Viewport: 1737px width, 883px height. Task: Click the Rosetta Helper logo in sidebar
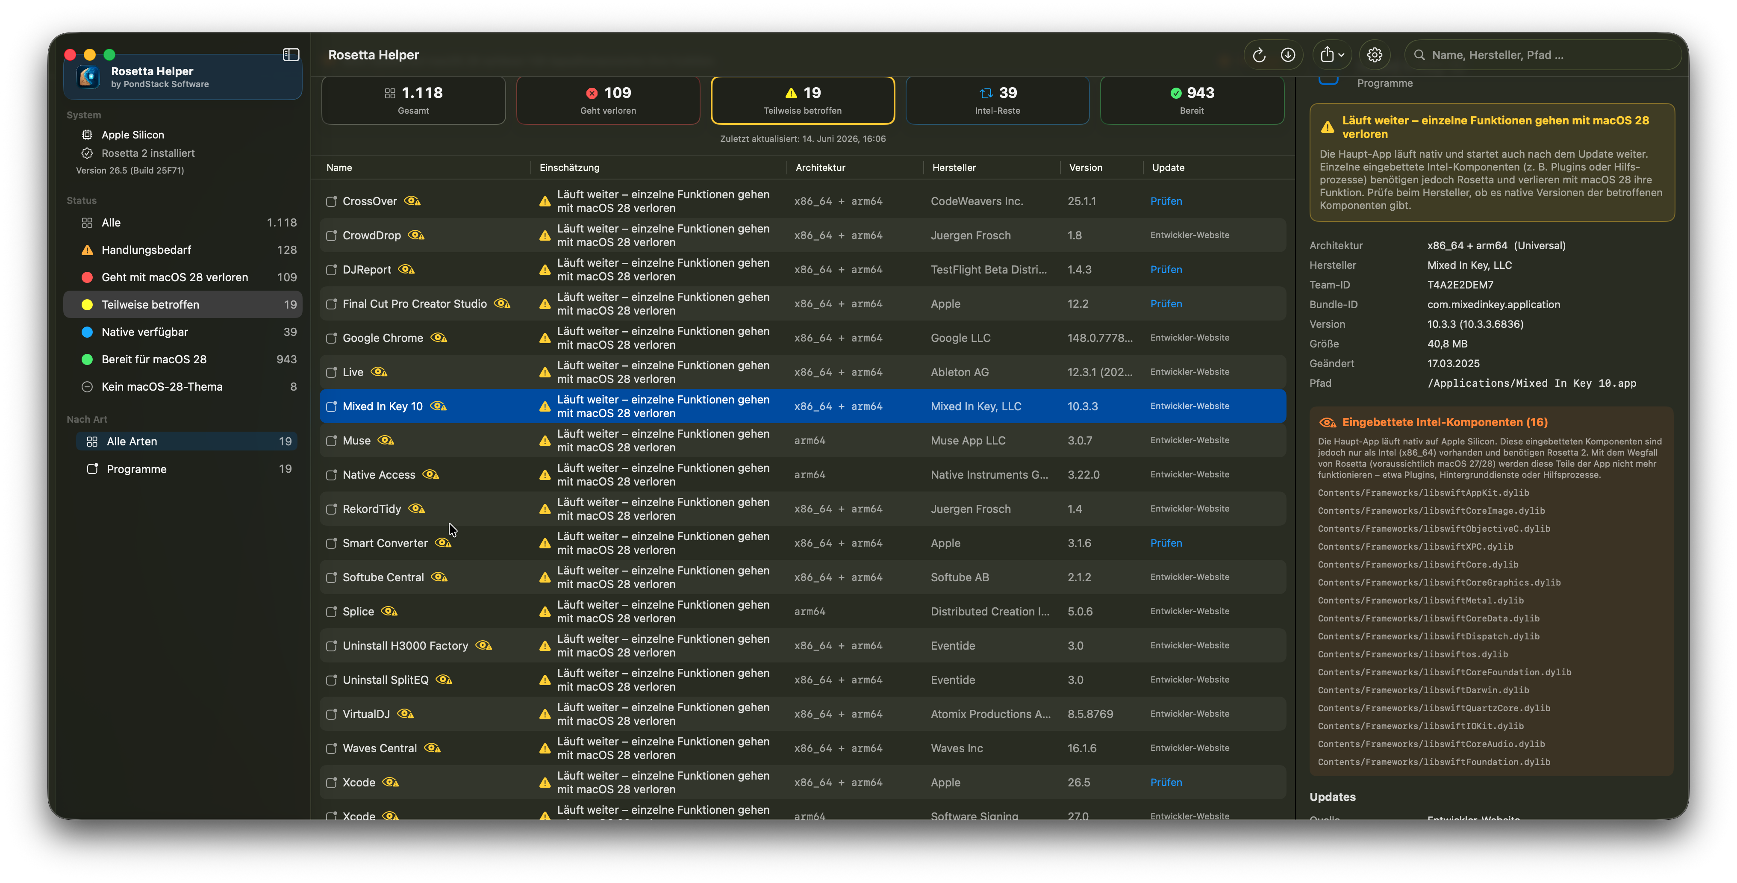(x=88, y=77)
